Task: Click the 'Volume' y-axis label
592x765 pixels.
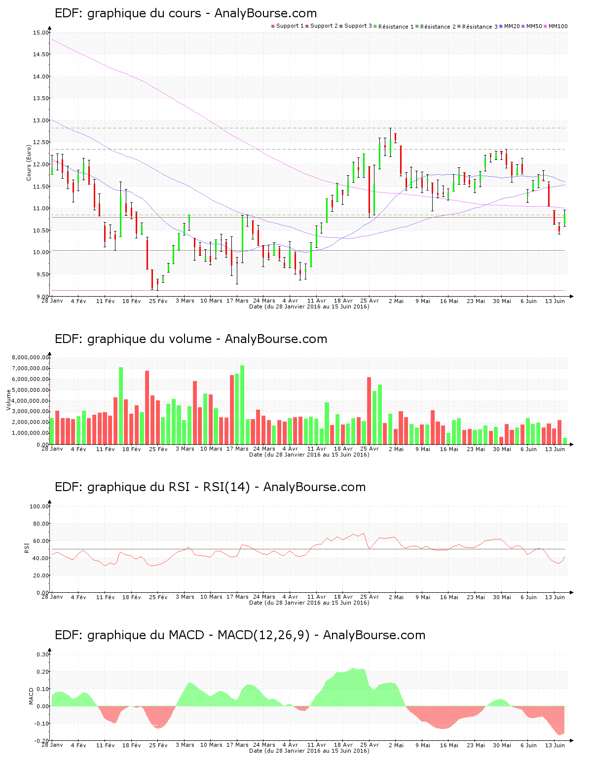Action: (8, 400)
